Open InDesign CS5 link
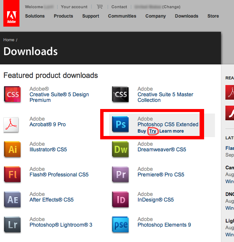Screen dimensions: 234x242 pos(156,200)
